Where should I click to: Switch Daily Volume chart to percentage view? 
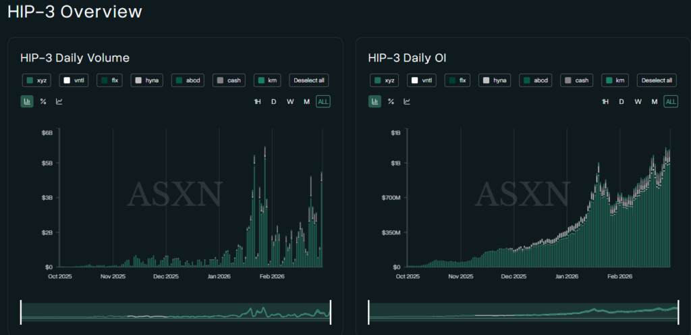point(43,102)
